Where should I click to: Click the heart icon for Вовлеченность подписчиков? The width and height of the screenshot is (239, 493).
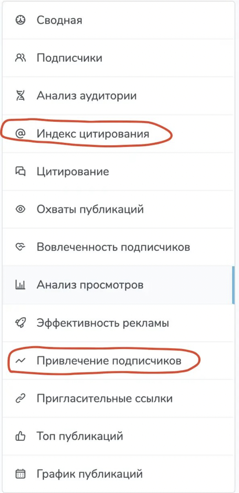point(21,247)
